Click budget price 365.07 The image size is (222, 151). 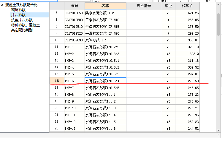pos(187,40)
